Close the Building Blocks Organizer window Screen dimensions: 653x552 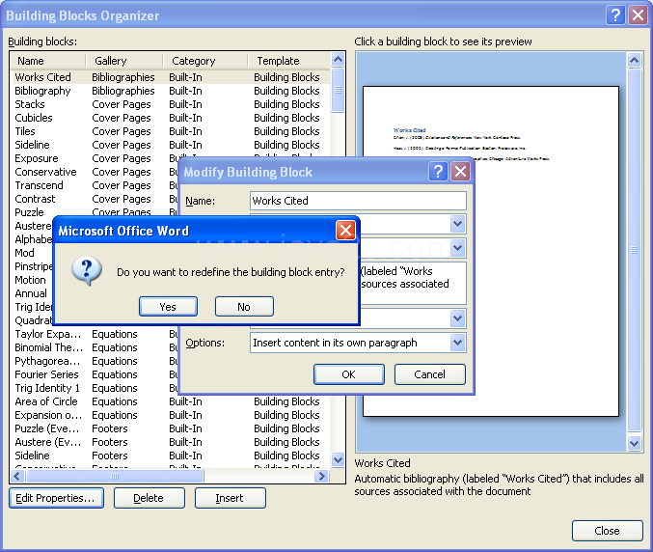[638, 15]
